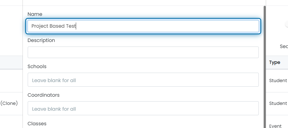Viewport: 288px width, 128px height.
Task: Focus the empty Description text box
Action: [143, 52]
